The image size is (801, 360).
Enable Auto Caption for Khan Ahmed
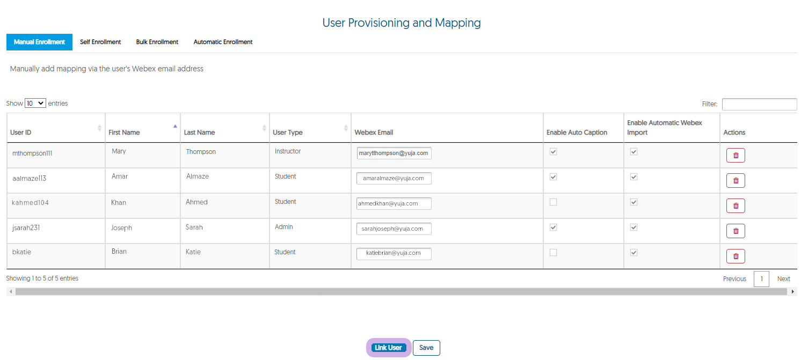click(x=554, y=202)
